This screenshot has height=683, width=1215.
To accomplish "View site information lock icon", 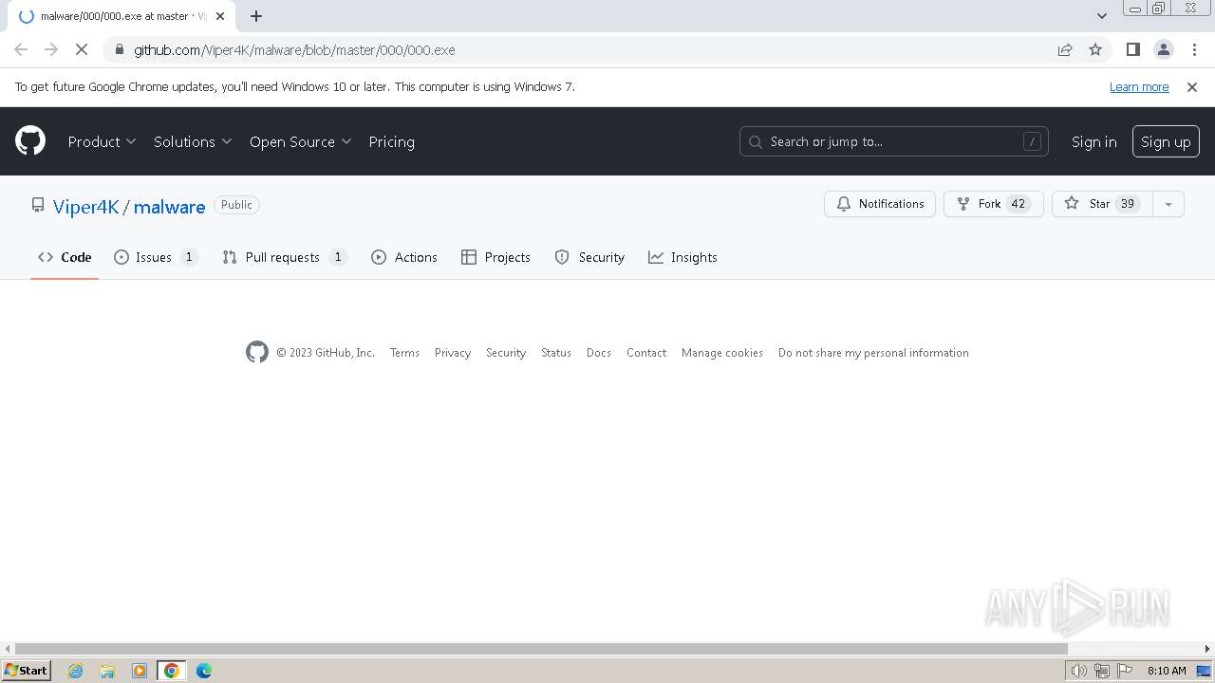I will 118,50.
